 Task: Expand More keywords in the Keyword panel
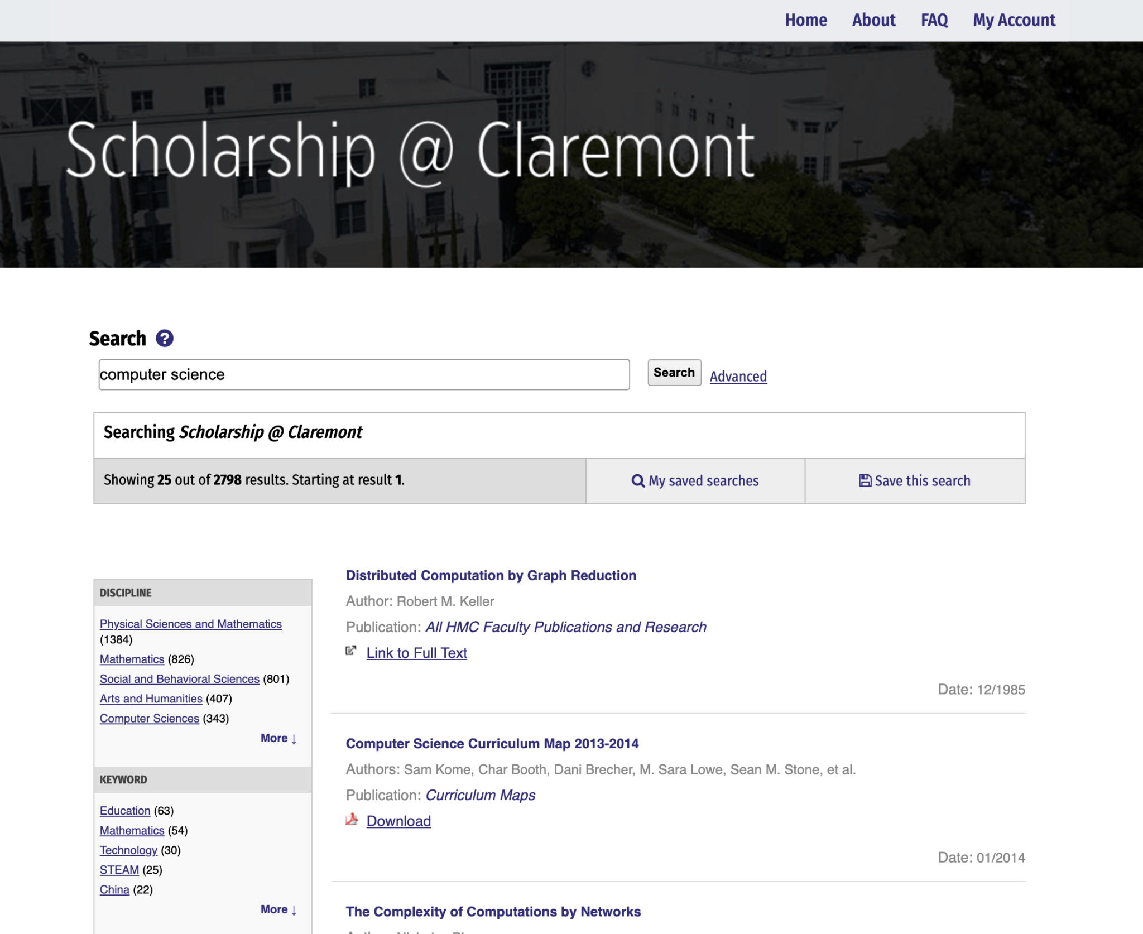coord(277,909)
